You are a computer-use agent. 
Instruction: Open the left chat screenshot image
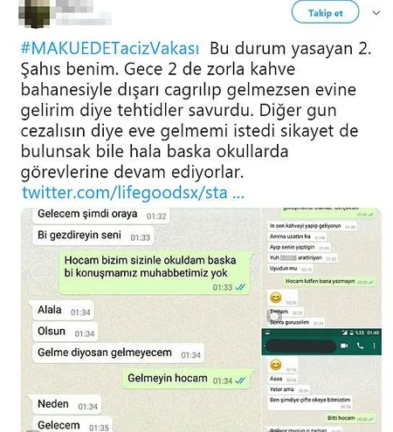tap(141, 320)
